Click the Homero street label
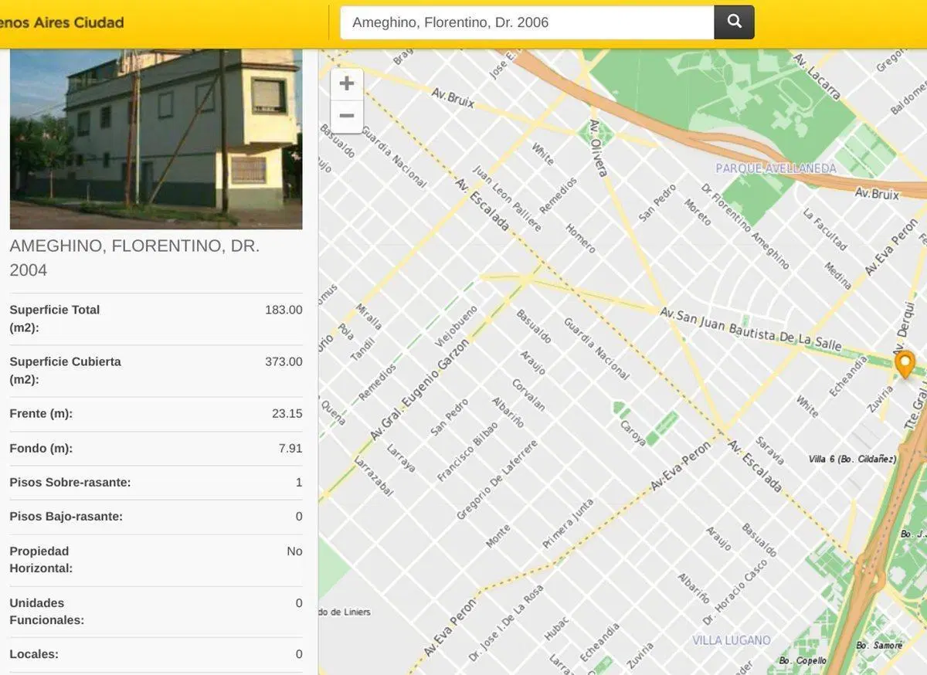Image resolution: width=927 pixels, height=675 pixels. pyautogui.click(x=580, y=239)
